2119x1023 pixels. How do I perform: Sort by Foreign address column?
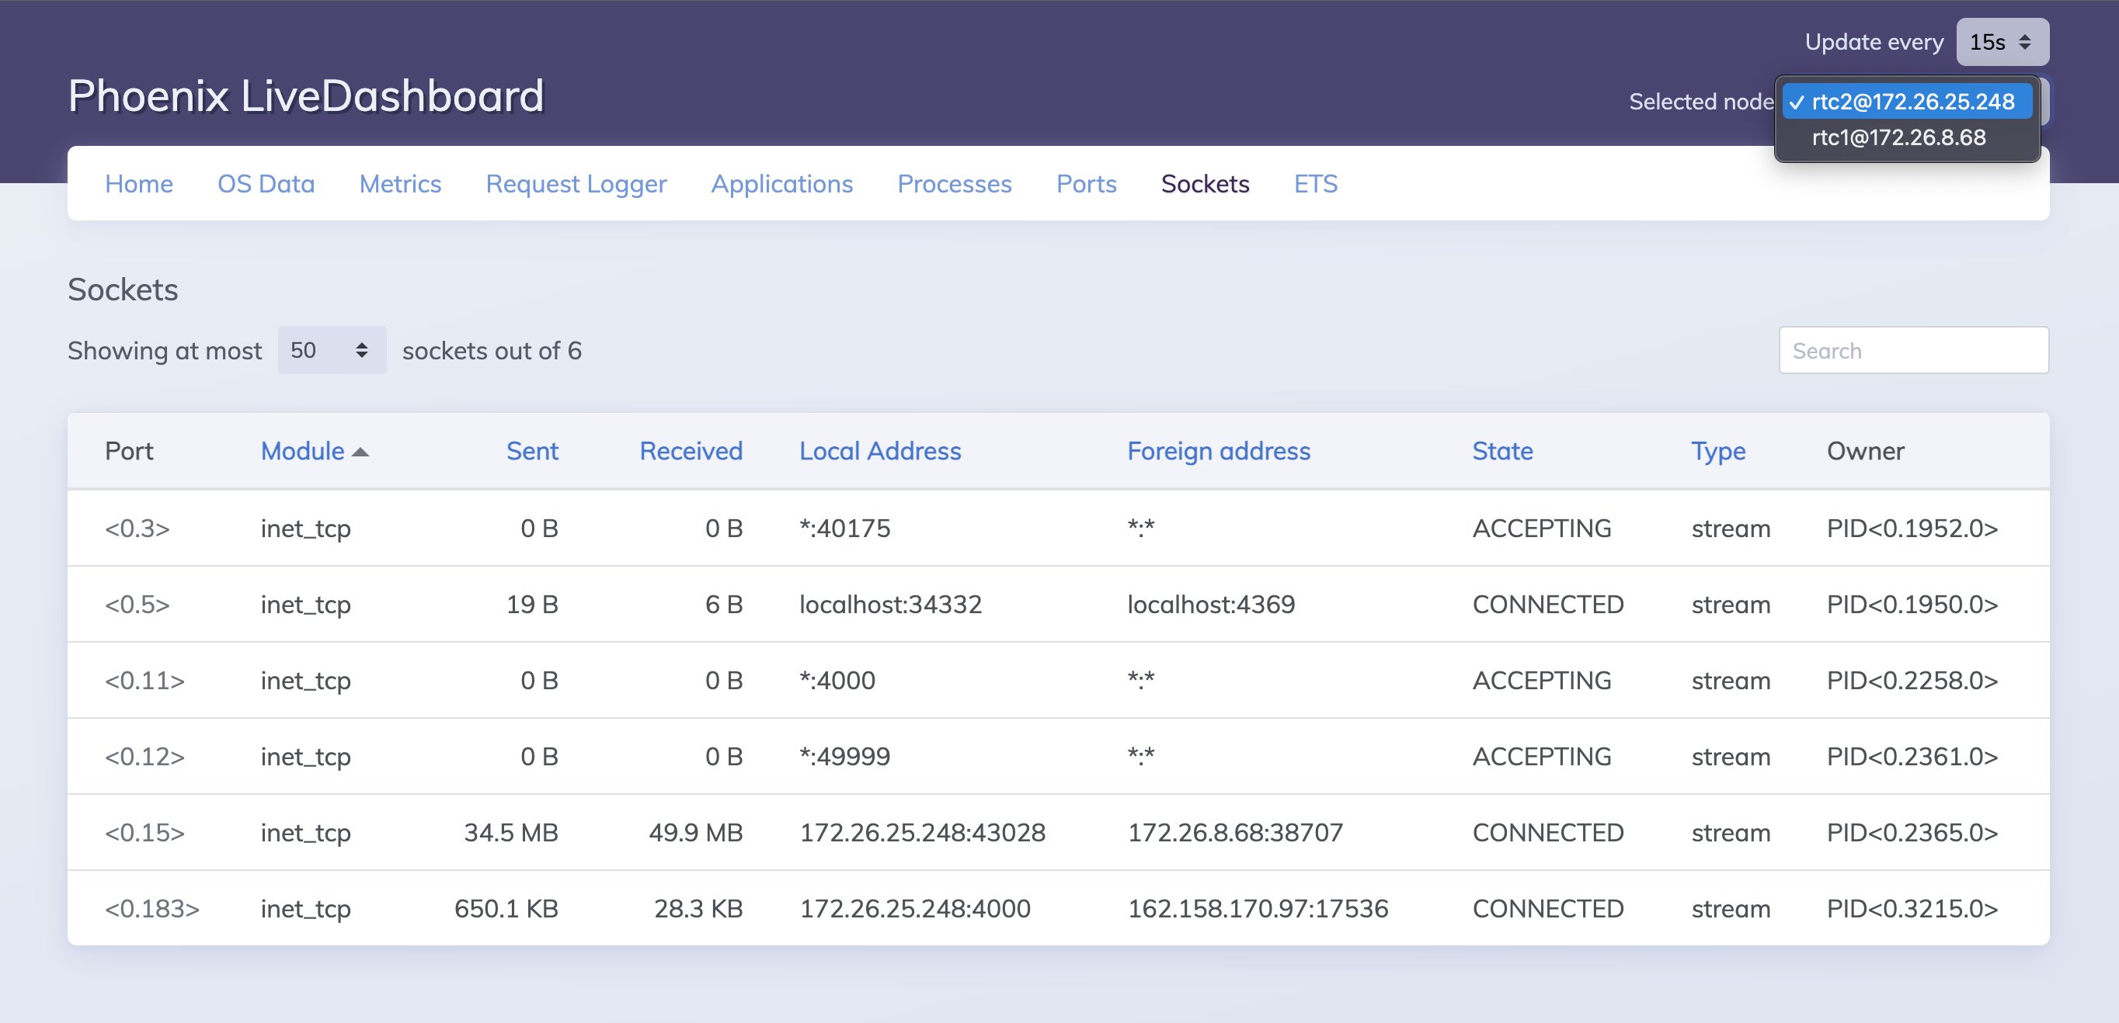1218,451
